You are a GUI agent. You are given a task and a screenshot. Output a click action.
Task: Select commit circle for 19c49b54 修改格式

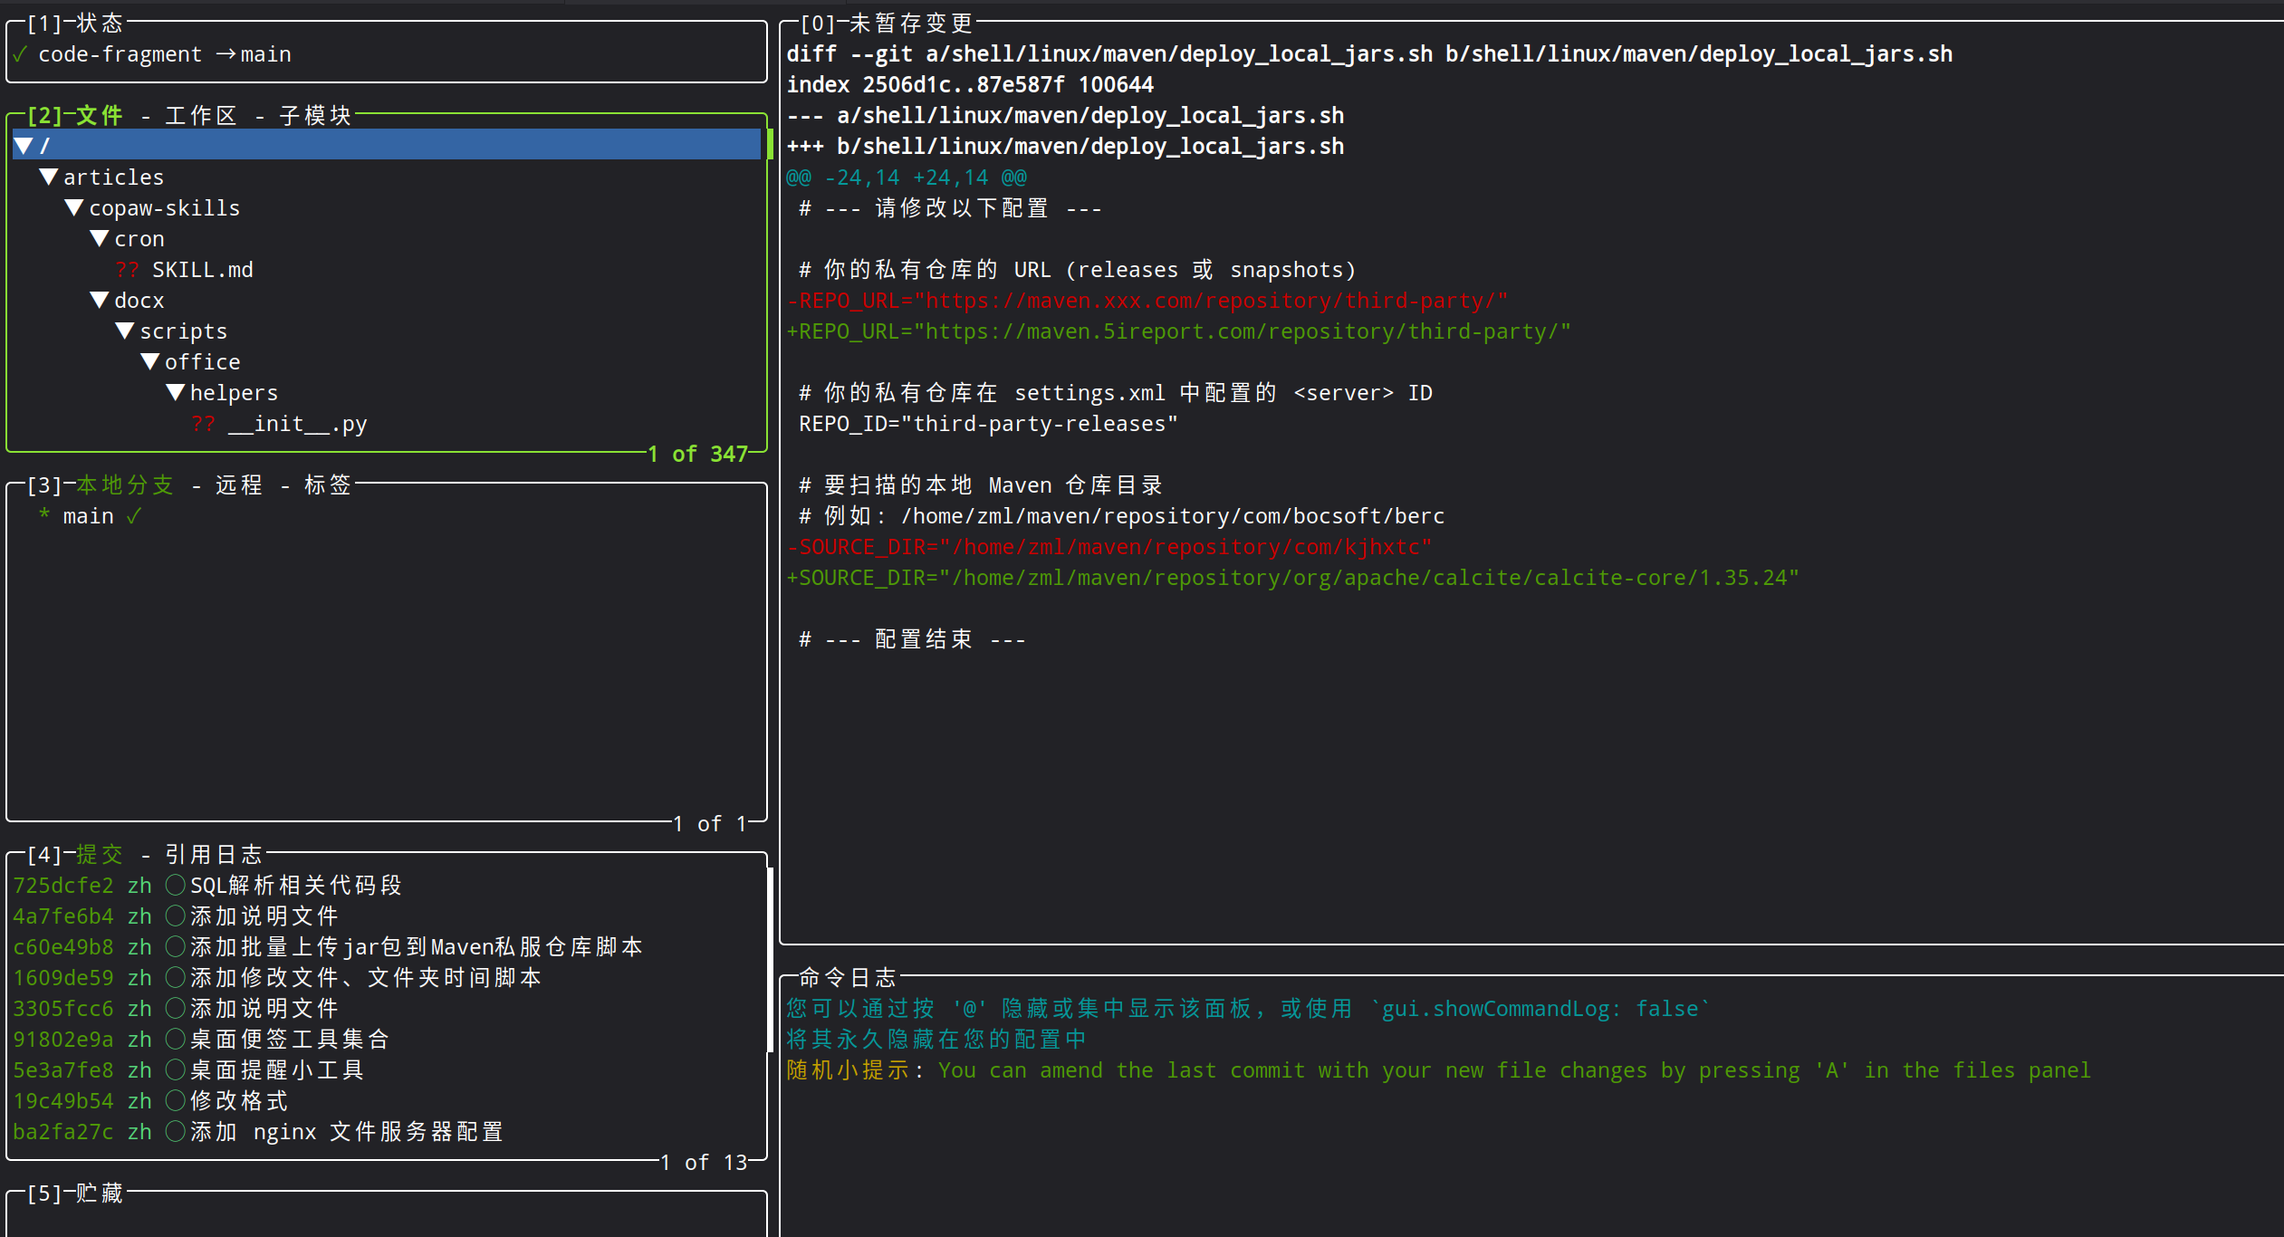click(x=176, y=1100)
